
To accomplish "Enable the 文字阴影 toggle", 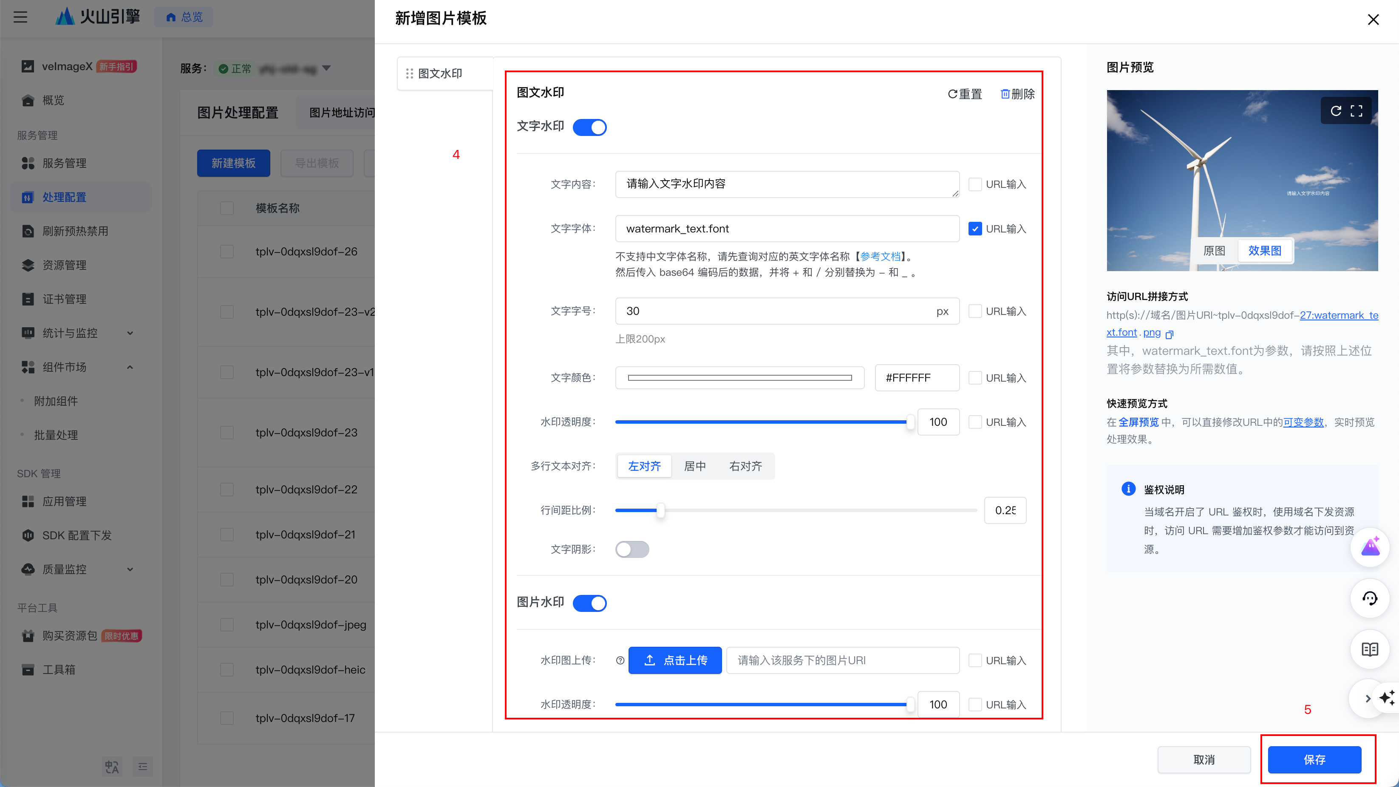I will [x=632, y=549].
